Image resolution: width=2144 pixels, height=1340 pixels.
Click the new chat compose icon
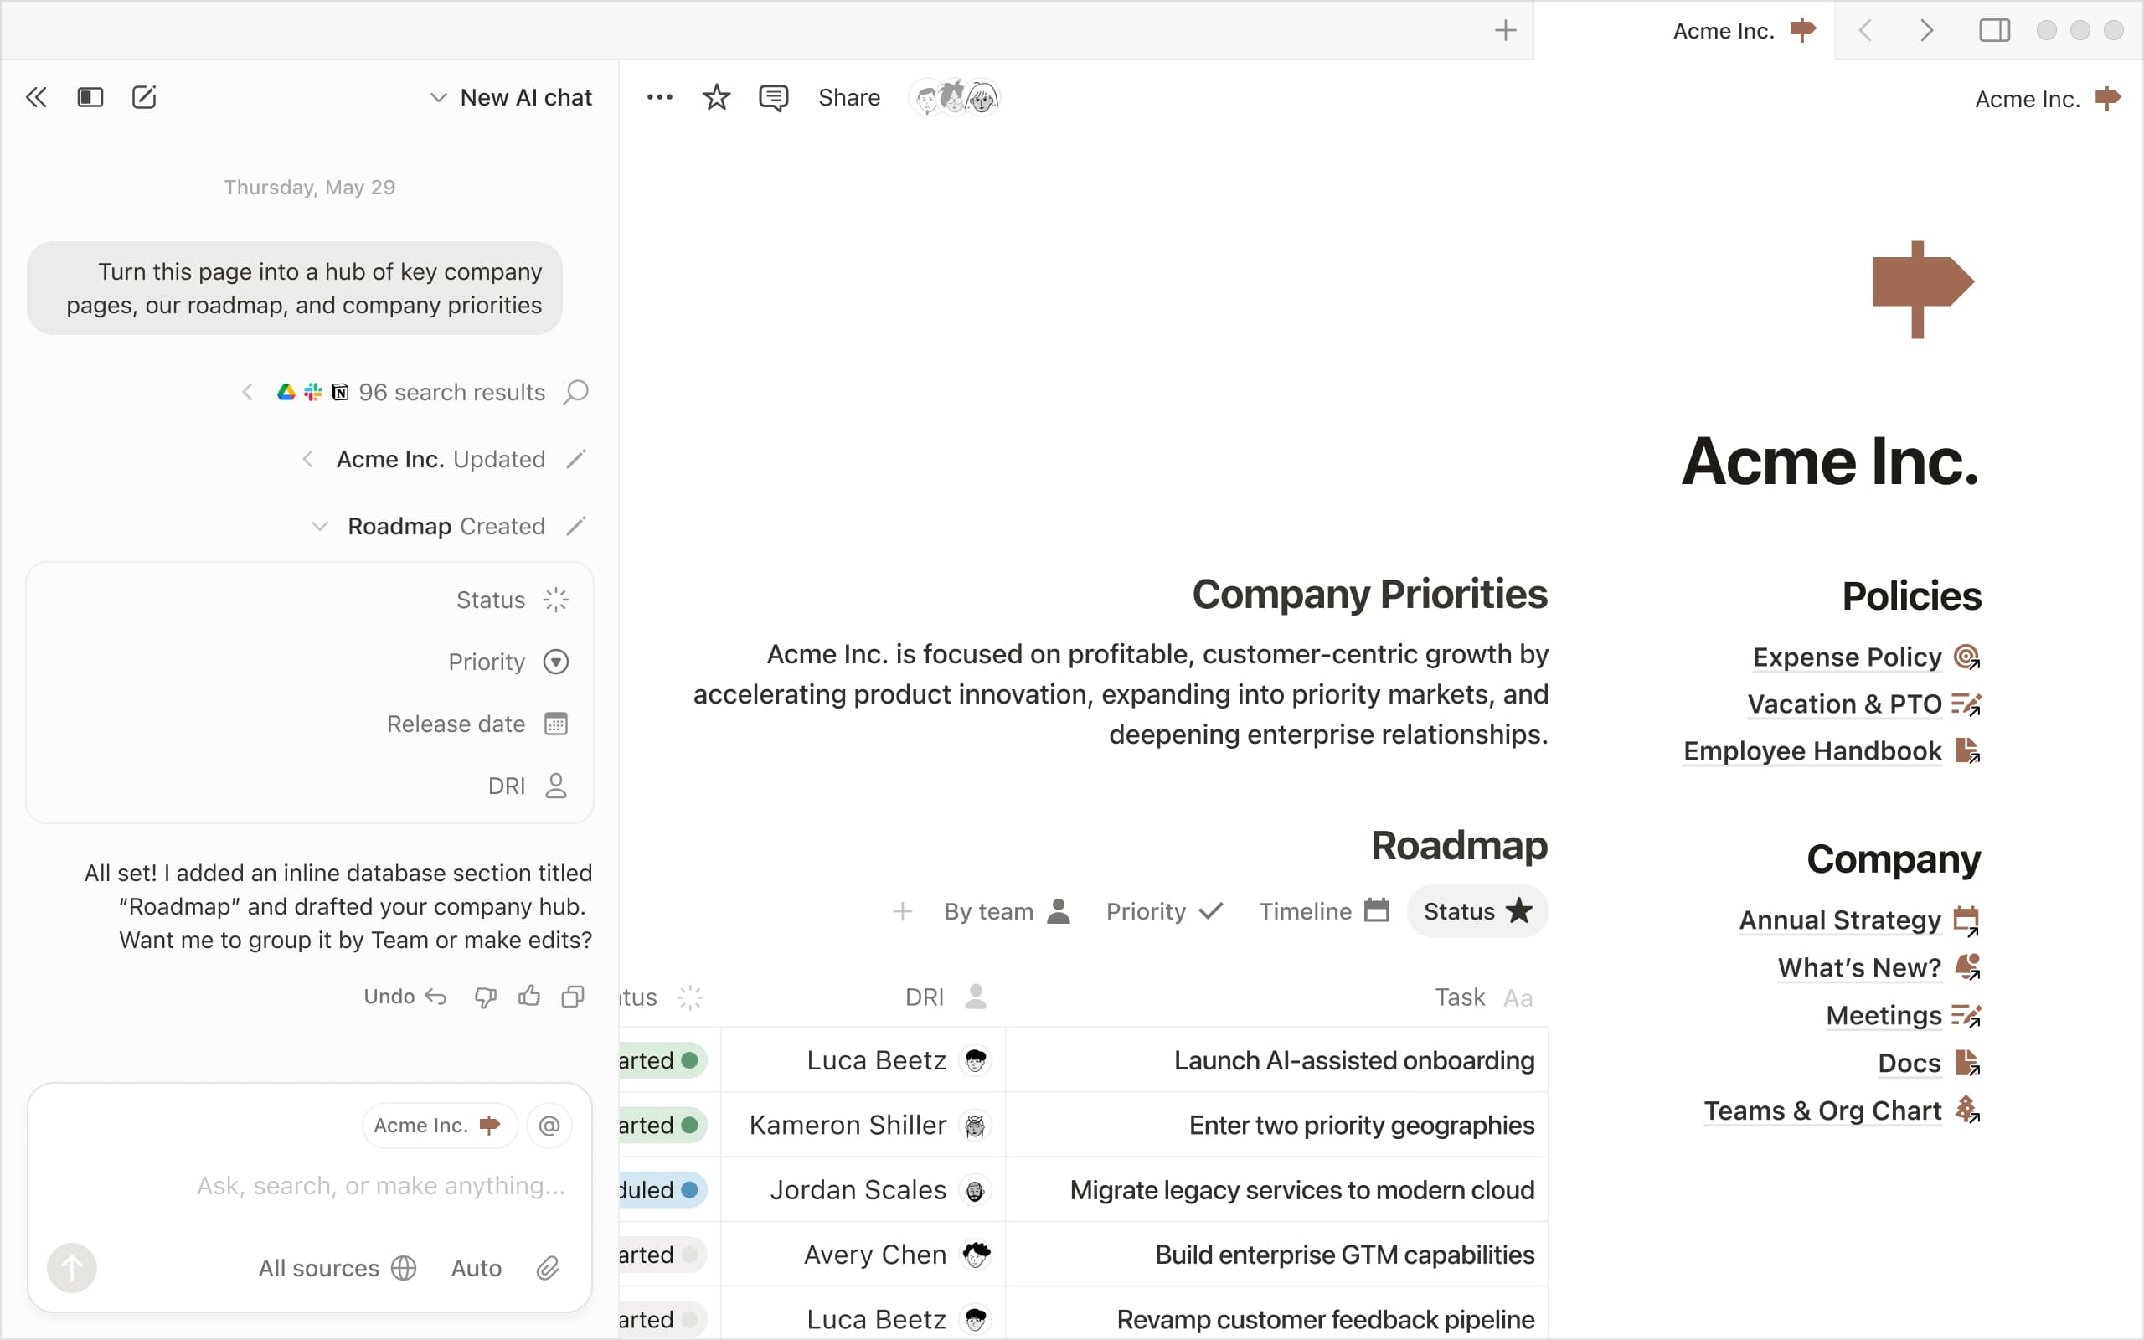click(143, 97)
